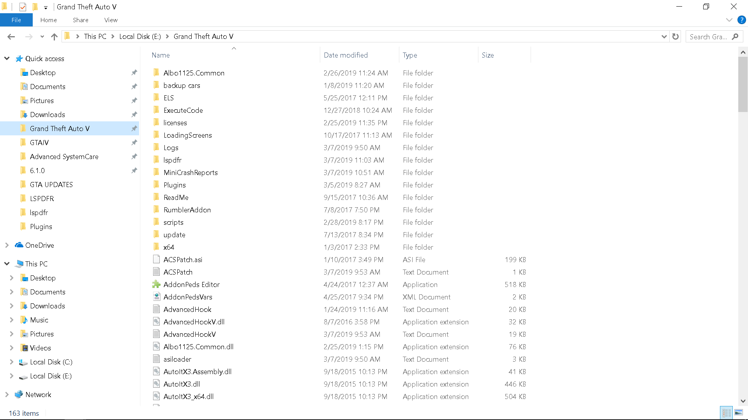
Task: Click the pin icon next to GTAIV
Action: (x=134, y=143)
